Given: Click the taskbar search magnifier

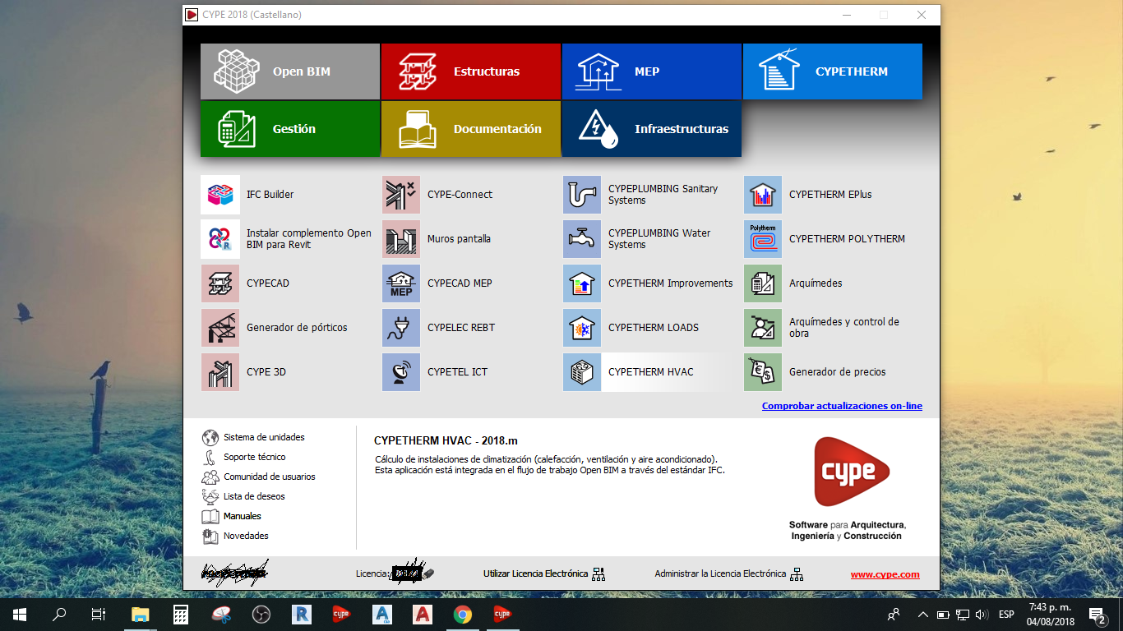Looking at the screenshot, I should [59, 614].
